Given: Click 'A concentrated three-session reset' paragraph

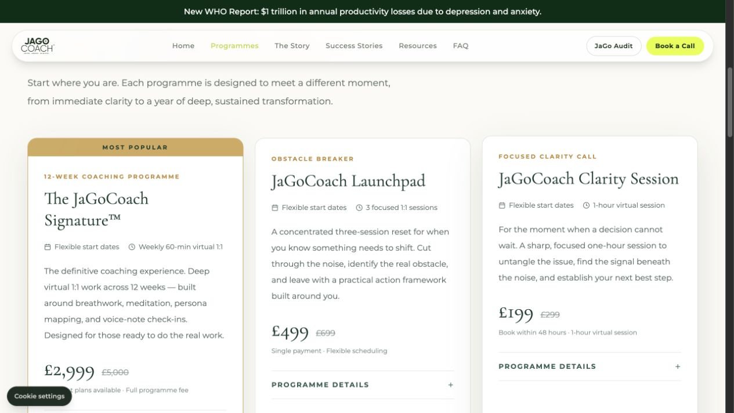Looking at the screenshot, I should pos(360,264).
